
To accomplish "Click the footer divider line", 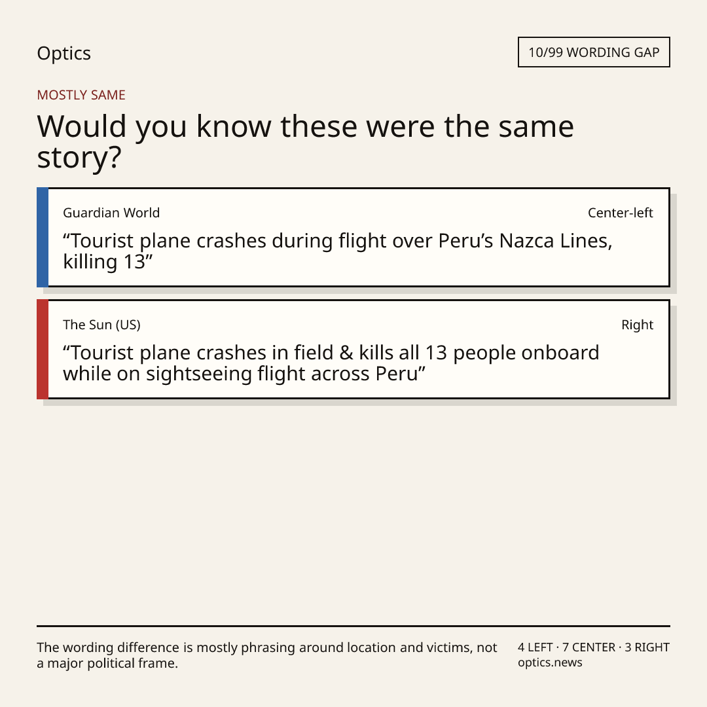I will (x=353, y=626).
